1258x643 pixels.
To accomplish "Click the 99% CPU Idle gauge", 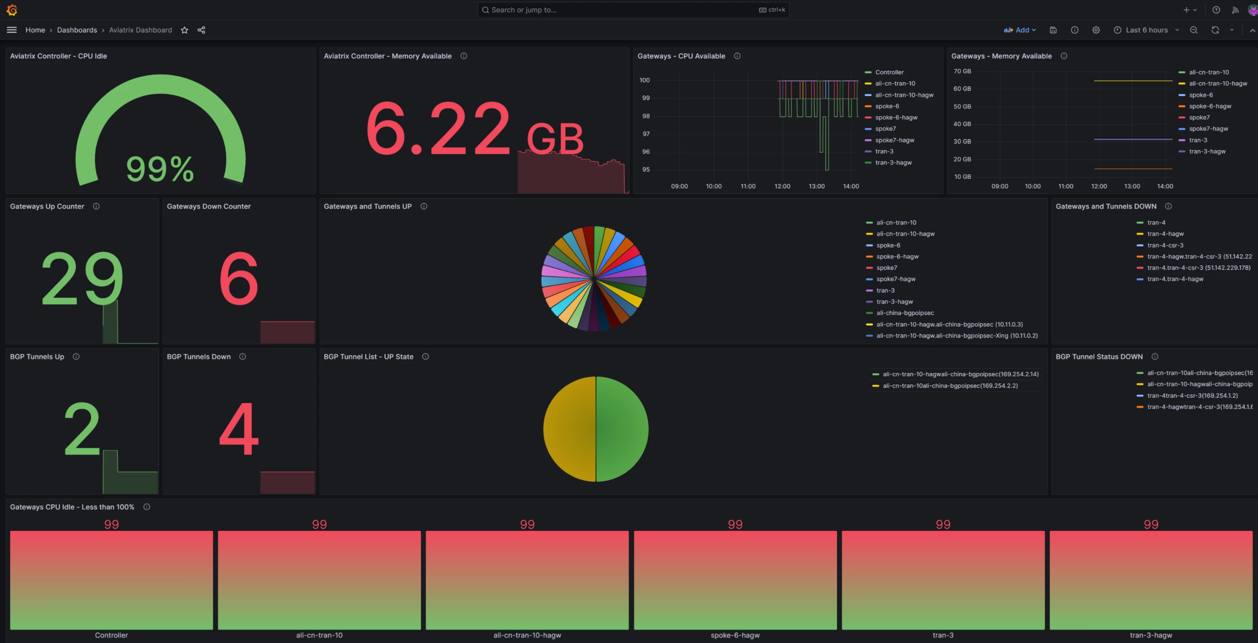I will point(160,130).
